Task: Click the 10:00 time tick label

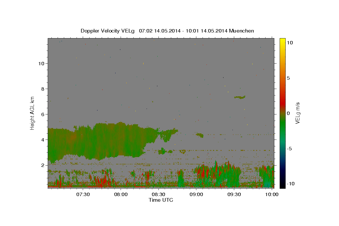Action: point(272,194)
